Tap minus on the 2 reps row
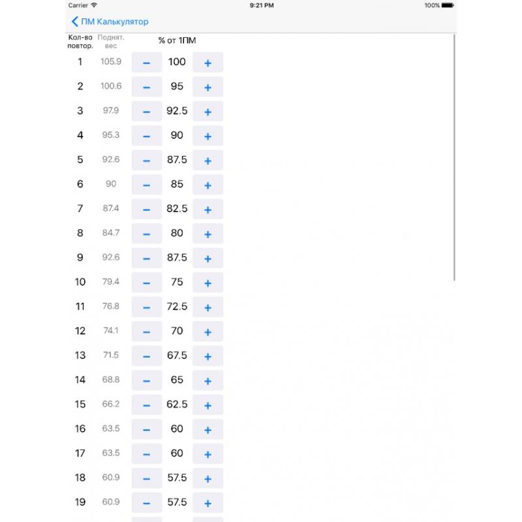This screenshot has height=522, width=522. (x=146, y=87)
